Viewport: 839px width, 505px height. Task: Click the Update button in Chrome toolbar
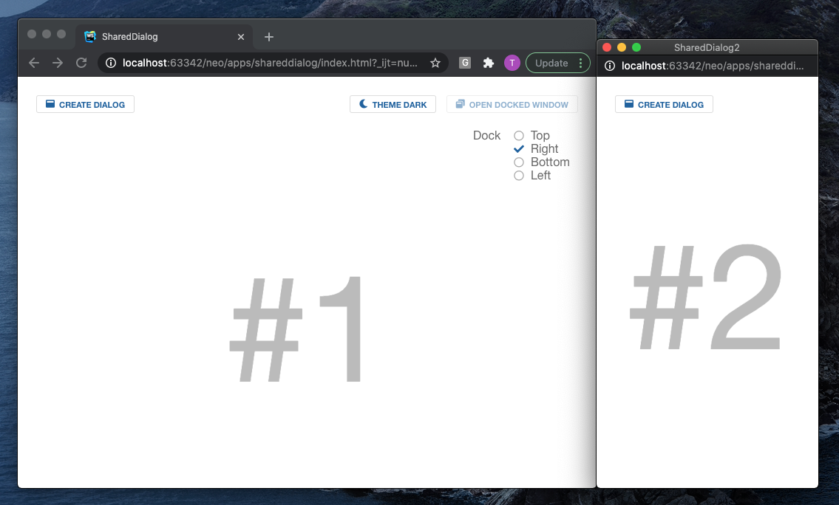click(551, 63)
